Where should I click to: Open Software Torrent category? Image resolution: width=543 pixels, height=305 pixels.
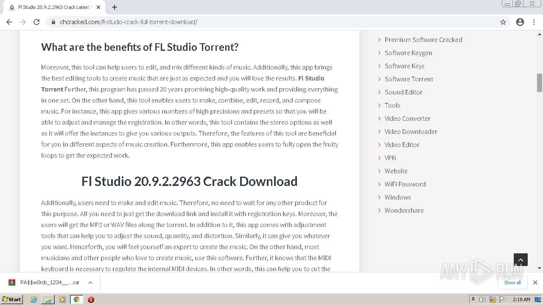(x=409, y=79)
